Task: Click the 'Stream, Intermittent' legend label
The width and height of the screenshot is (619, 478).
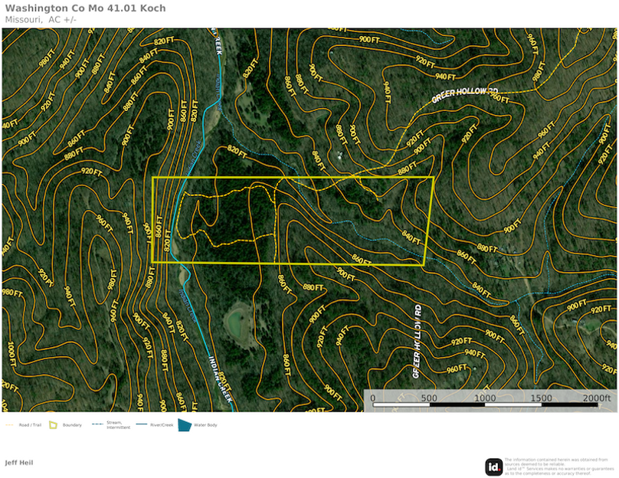Action: tap(119, 426)
